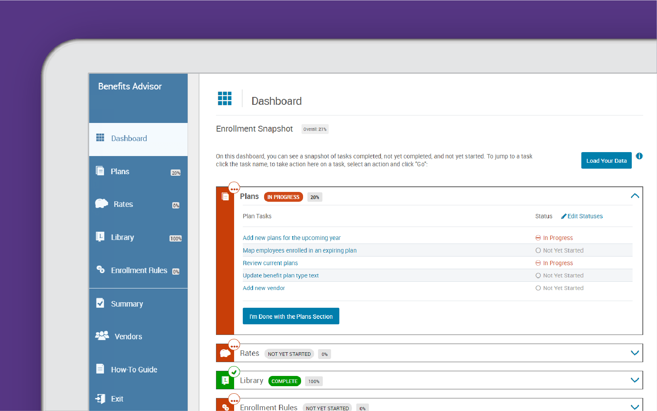Open Summary in the sidebar menu
The height and width of the screenshot is (411, 657).
click(138, 304)
